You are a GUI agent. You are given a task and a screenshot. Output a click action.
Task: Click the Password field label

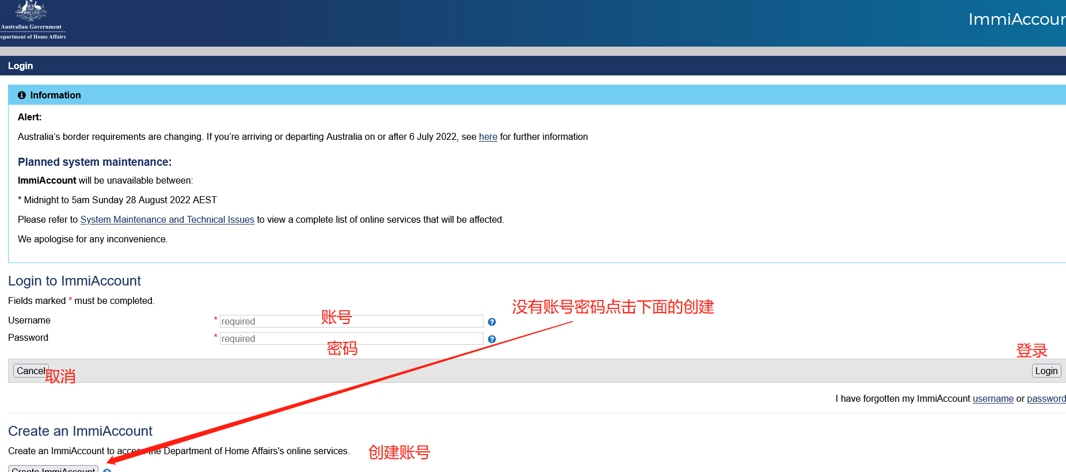click(x=28, y=337)
